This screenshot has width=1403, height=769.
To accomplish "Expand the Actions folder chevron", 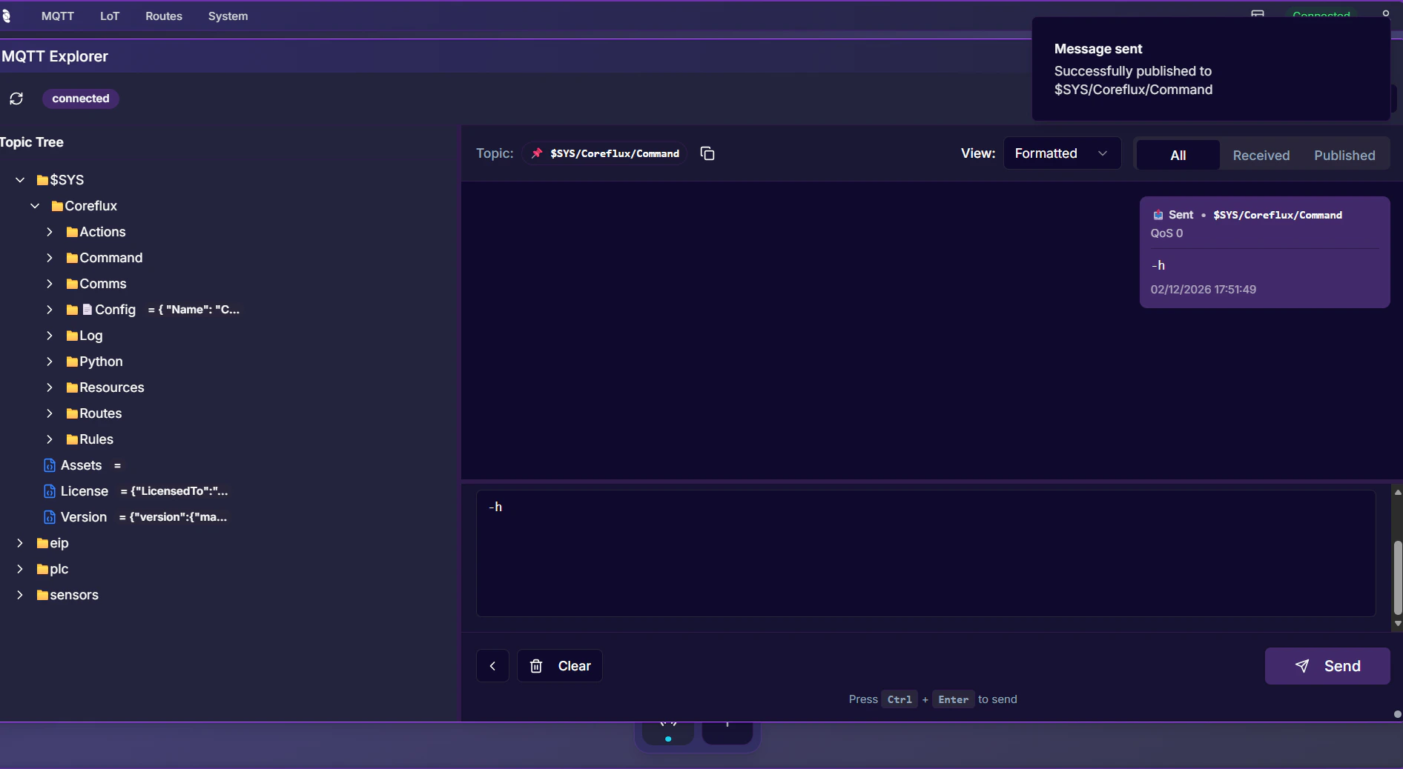I will click(x=50, y=232).
